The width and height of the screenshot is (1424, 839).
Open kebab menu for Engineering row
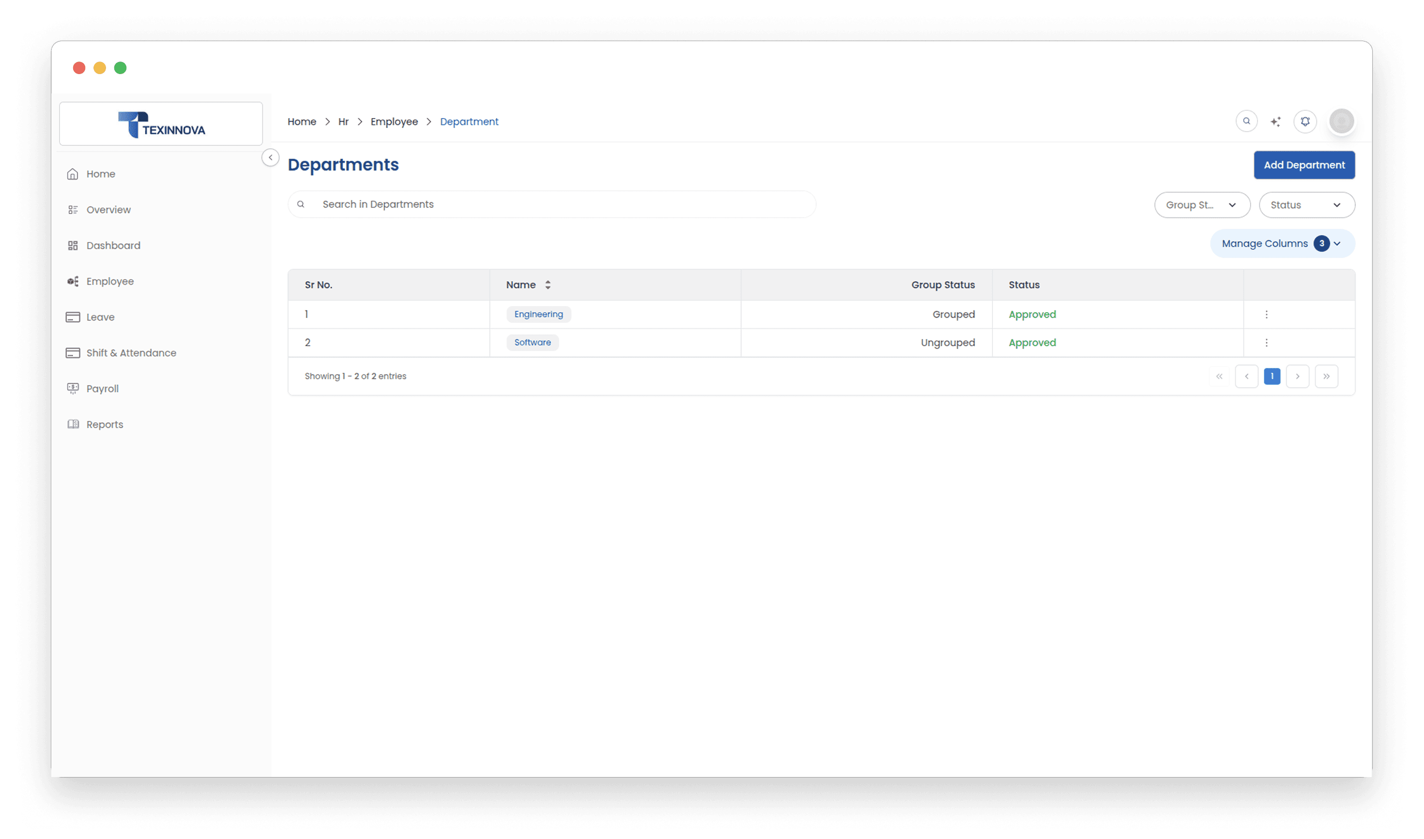pyautogui.click(x=1266, y=314)
